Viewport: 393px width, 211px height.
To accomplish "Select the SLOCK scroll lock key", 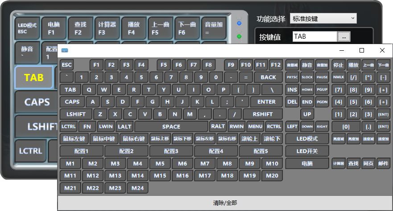I will click(307, 77).
